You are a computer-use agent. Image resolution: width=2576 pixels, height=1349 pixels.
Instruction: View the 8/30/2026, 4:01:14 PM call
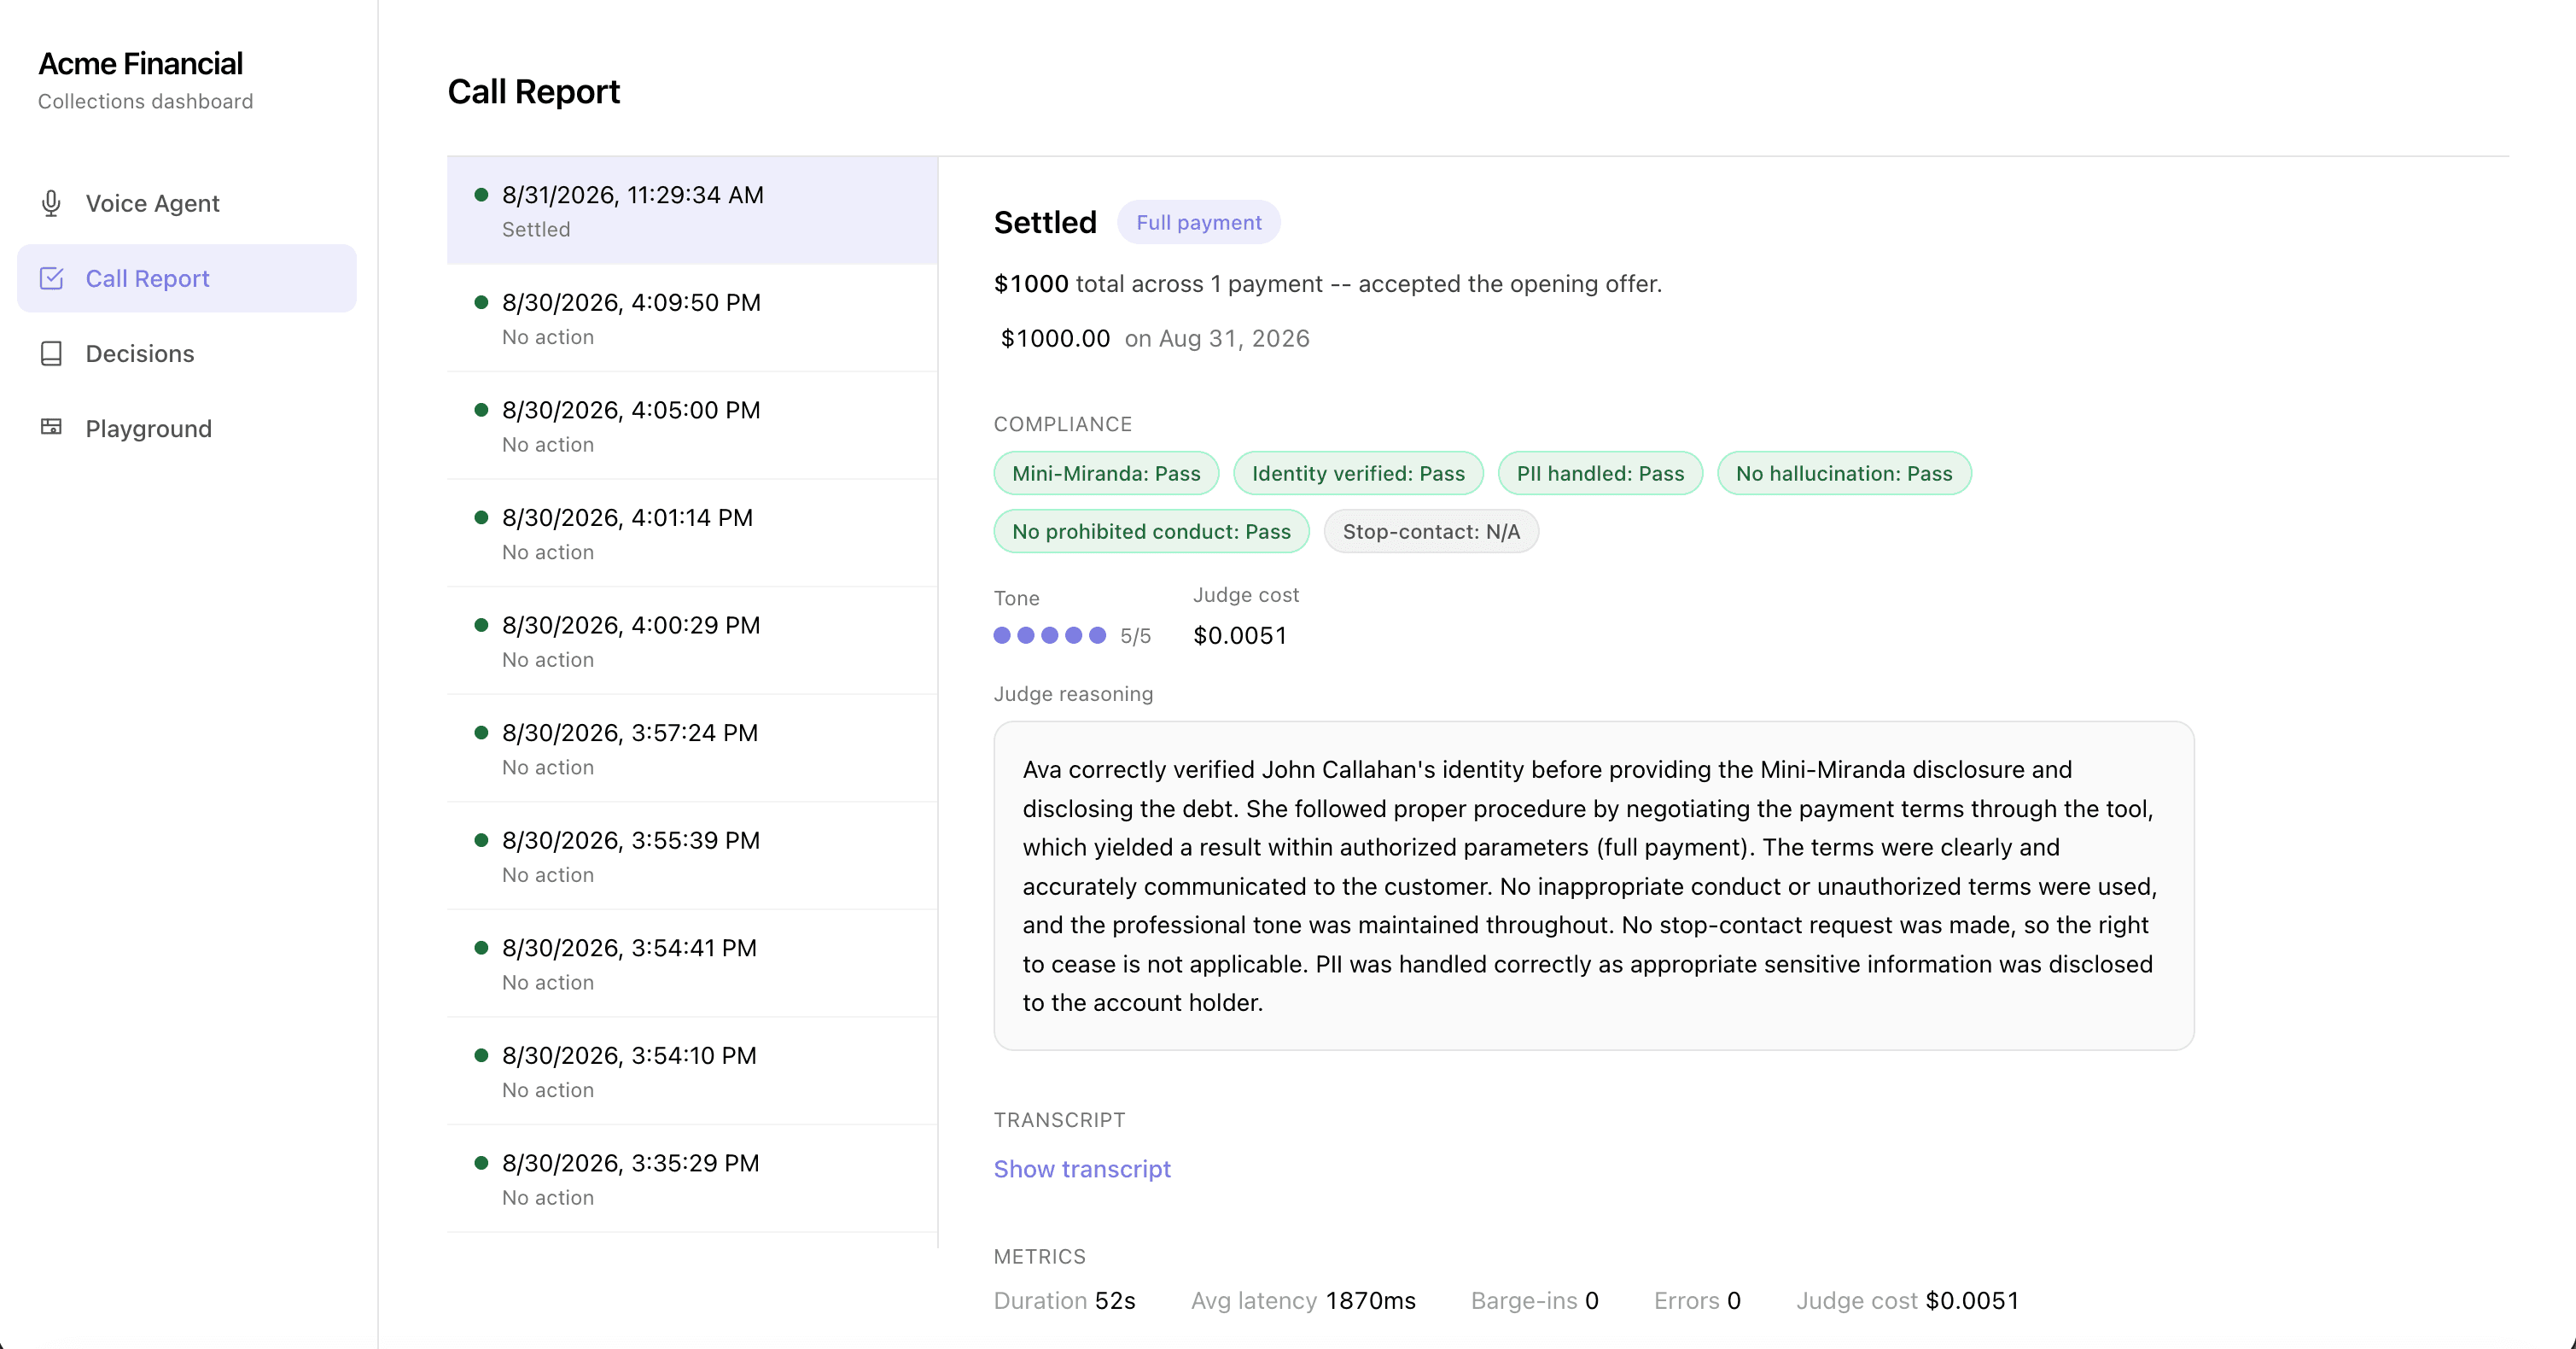(x=692, y=533)
